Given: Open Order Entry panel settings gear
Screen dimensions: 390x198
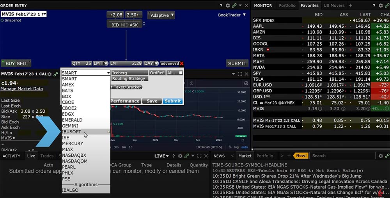Looking at the screenshot, I should [x=227, y=5].
